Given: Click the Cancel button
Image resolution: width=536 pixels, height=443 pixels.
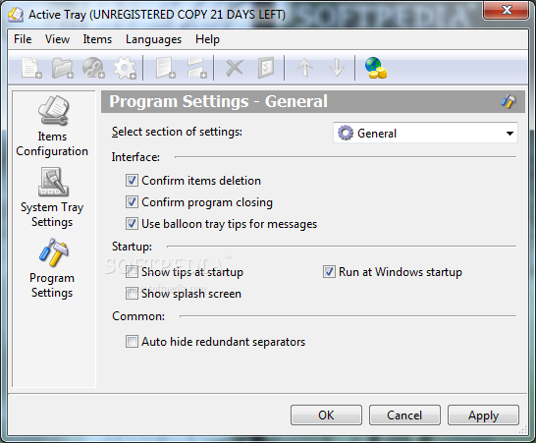Looking at the screenshot, I should click(x=404, y=415).
